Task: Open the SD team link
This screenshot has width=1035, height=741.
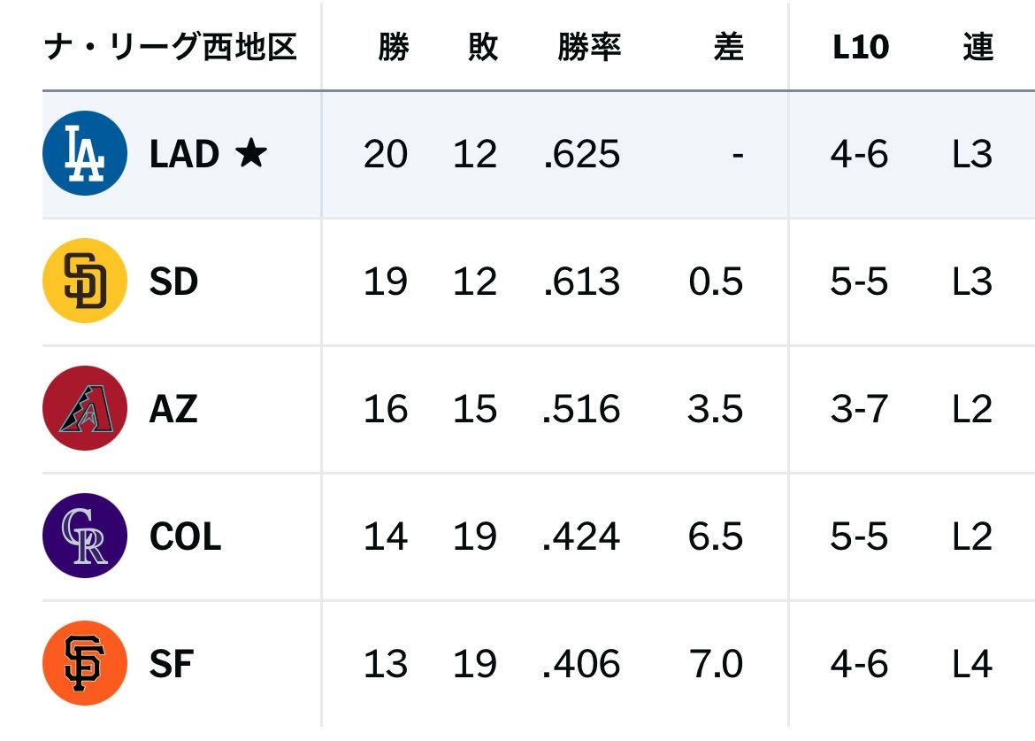Action: pyautogui.click(x=173, y=282)
